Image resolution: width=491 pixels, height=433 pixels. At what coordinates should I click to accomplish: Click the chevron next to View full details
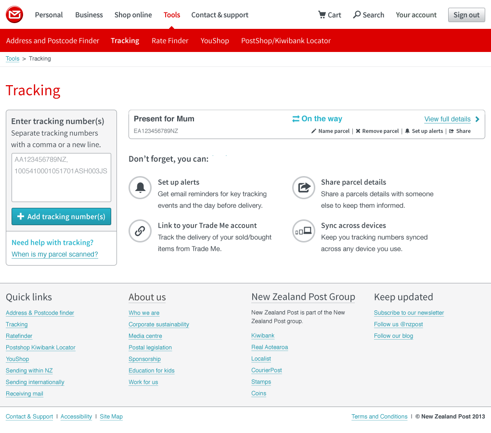point(477,119)
